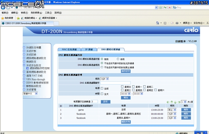
Task: Open the 規則 允許 dropdown in management section
Action: tap(104, 79)
